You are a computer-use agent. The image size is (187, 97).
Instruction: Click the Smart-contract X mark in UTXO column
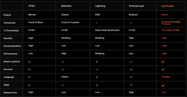(29, 62)
